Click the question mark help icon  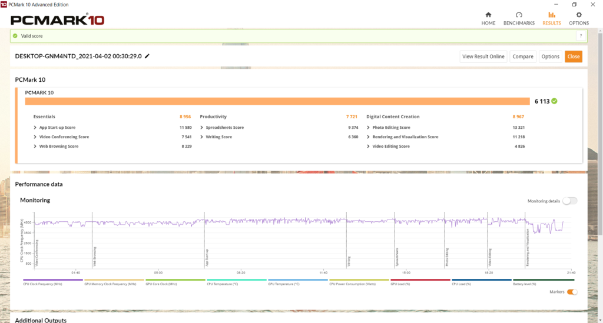[580, 36]
